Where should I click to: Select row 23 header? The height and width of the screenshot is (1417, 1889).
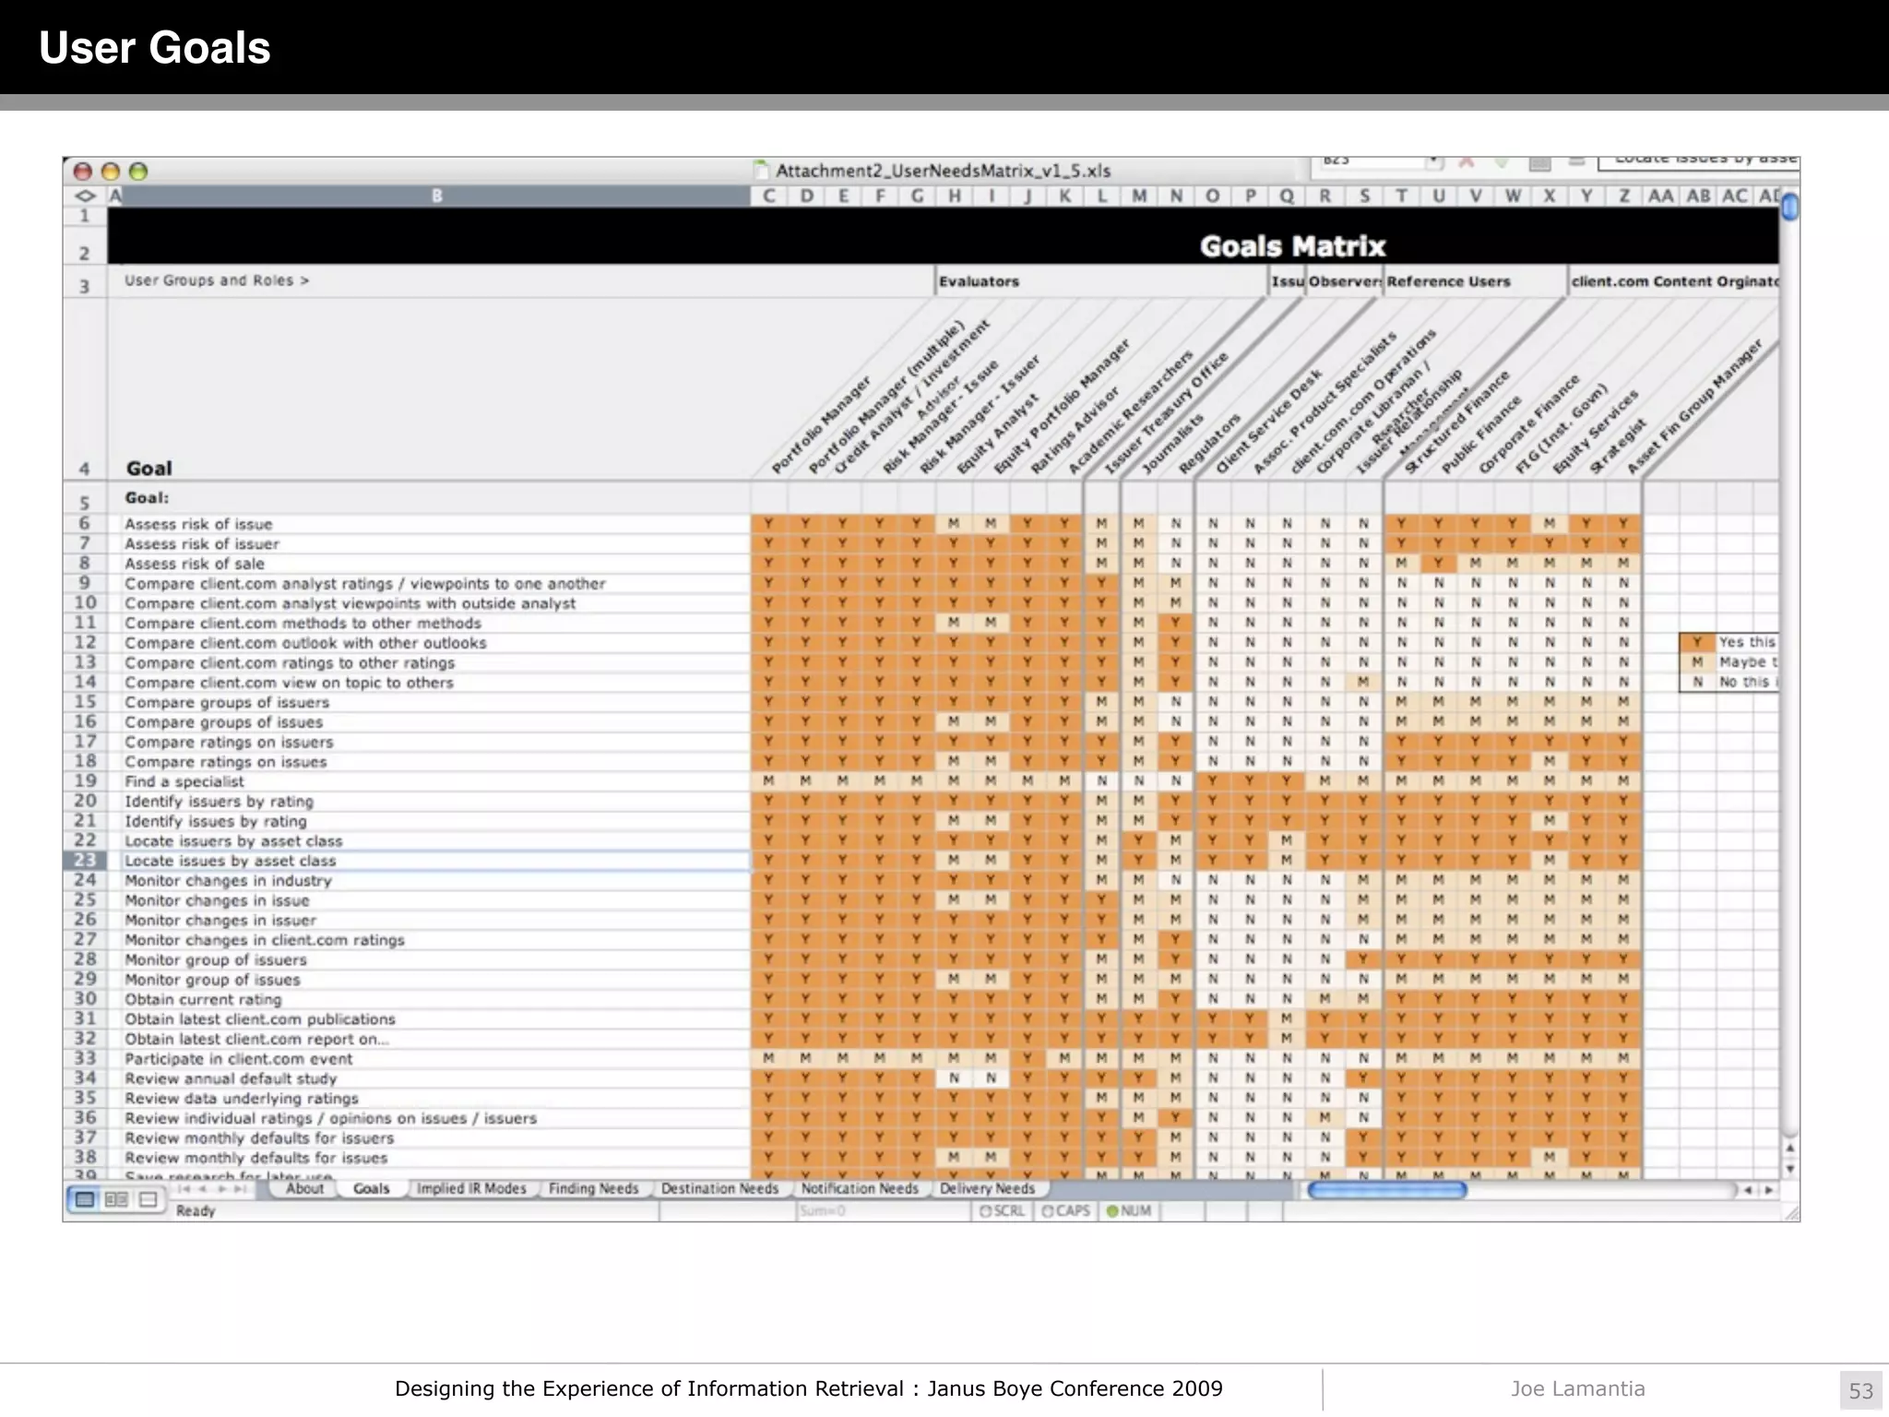point(85,861)
